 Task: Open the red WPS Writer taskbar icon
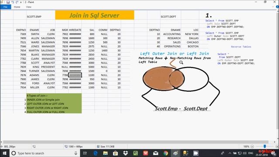pyautogui.click(x=146, y=153)
